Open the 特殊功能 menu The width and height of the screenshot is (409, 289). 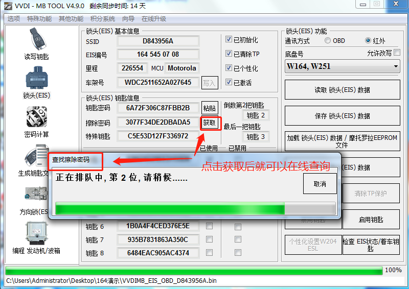(39, 18)
